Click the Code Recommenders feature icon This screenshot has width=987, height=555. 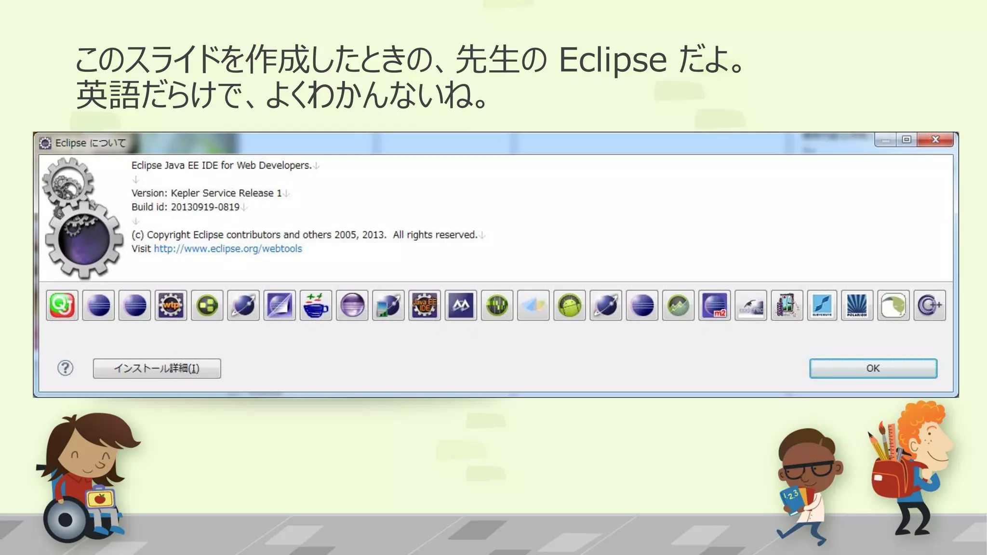click(751, 305)
